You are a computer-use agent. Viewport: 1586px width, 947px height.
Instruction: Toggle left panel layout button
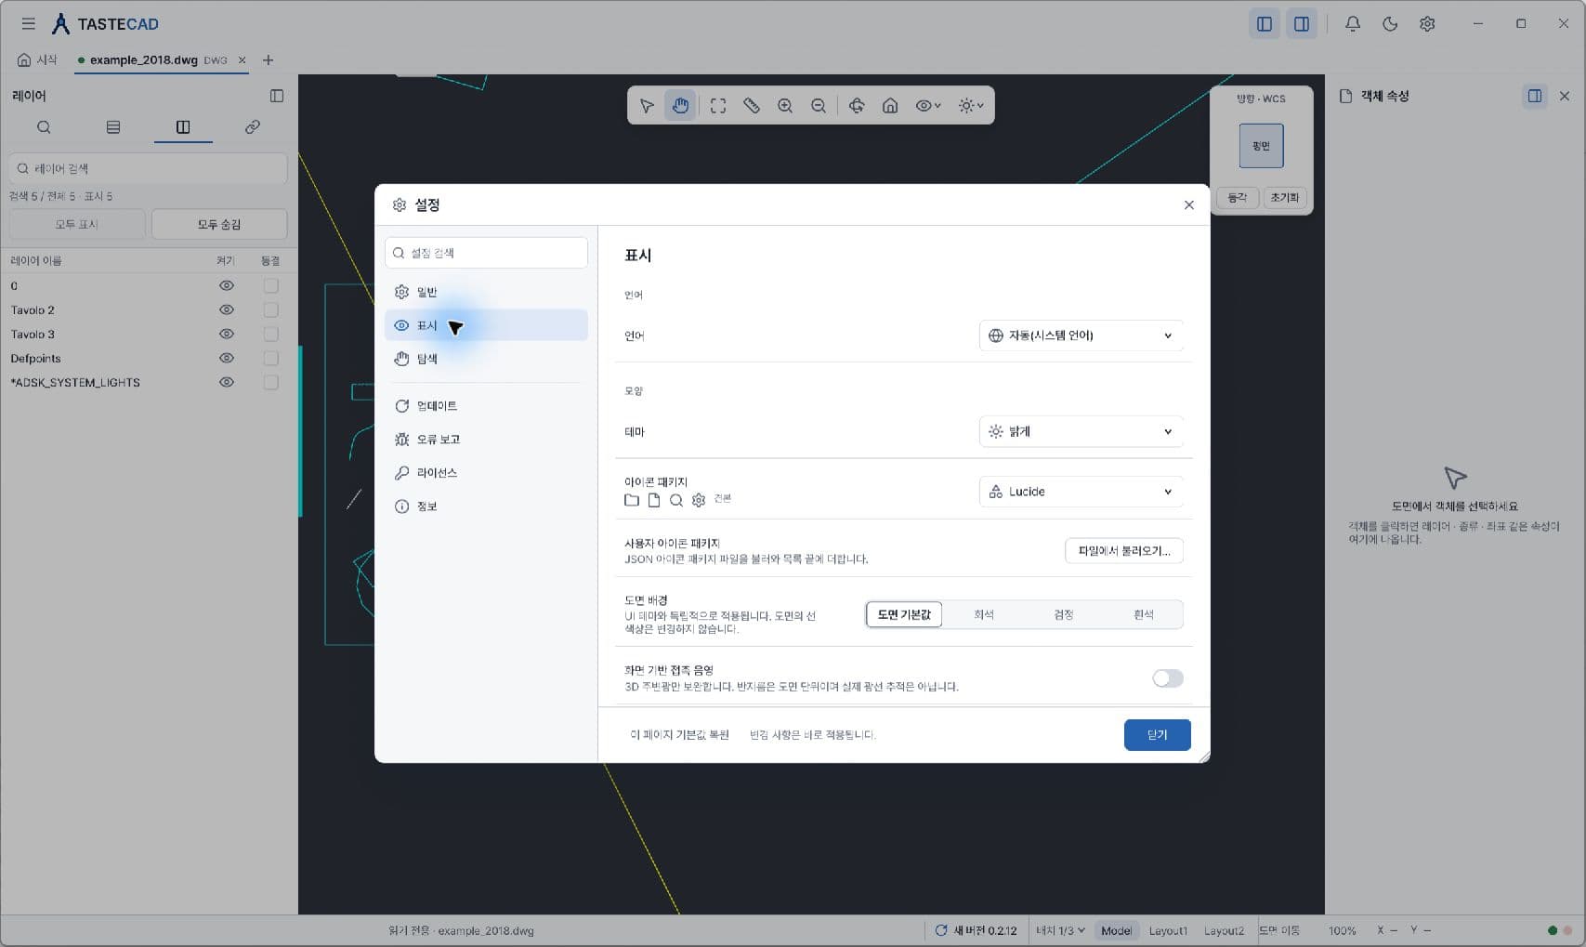[x=1265, y=24]
